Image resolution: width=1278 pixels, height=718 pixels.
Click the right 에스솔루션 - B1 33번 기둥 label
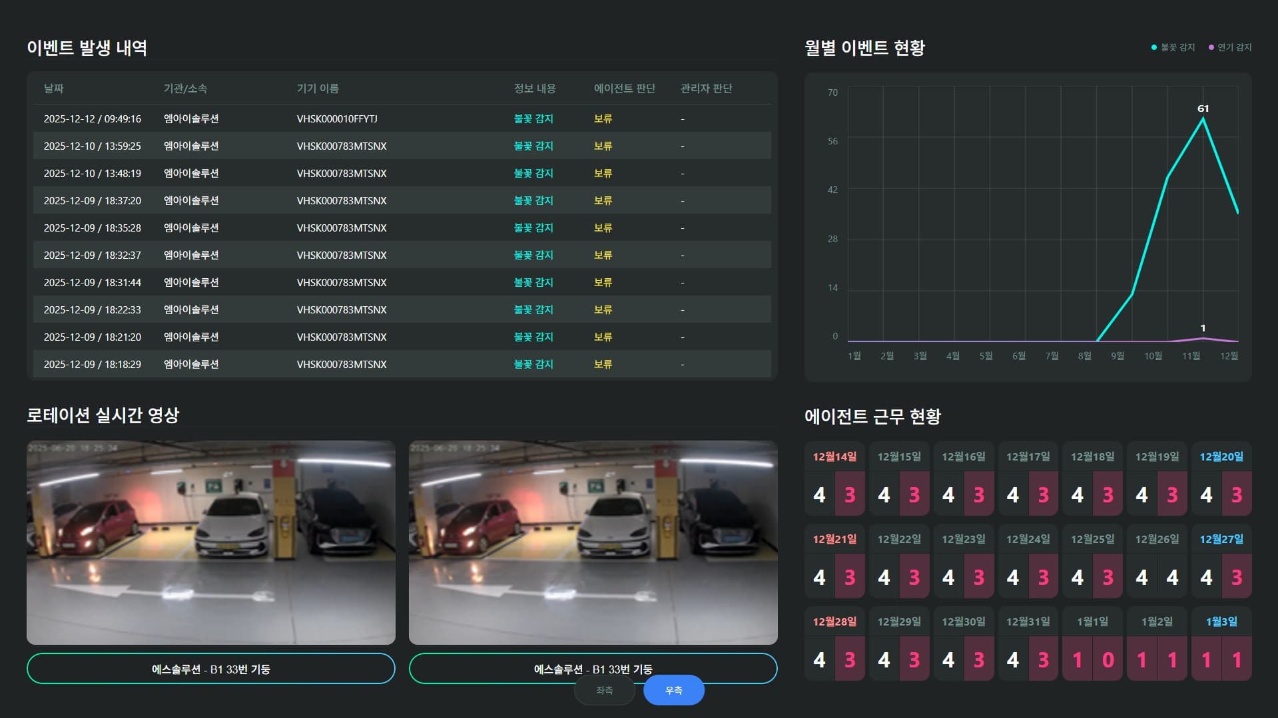tap(592, 668)
